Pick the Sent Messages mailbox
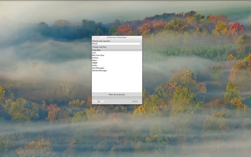Viewport: 251px width, 157px height. coord(98,68)
